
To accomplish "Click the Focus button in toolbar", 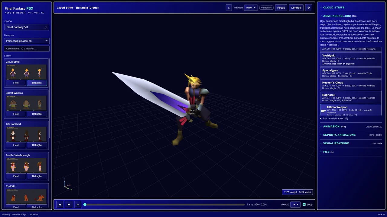I will (x=281, y=8).
